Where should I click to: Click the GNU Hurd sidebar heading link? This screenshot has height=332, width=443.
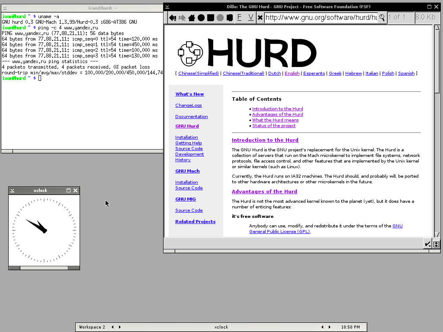[187, 126]
